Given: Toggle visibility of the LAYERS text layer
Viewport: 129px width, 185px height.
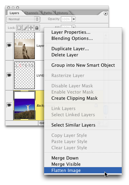Looking at the screenshot, I should (x=9, y=75).
